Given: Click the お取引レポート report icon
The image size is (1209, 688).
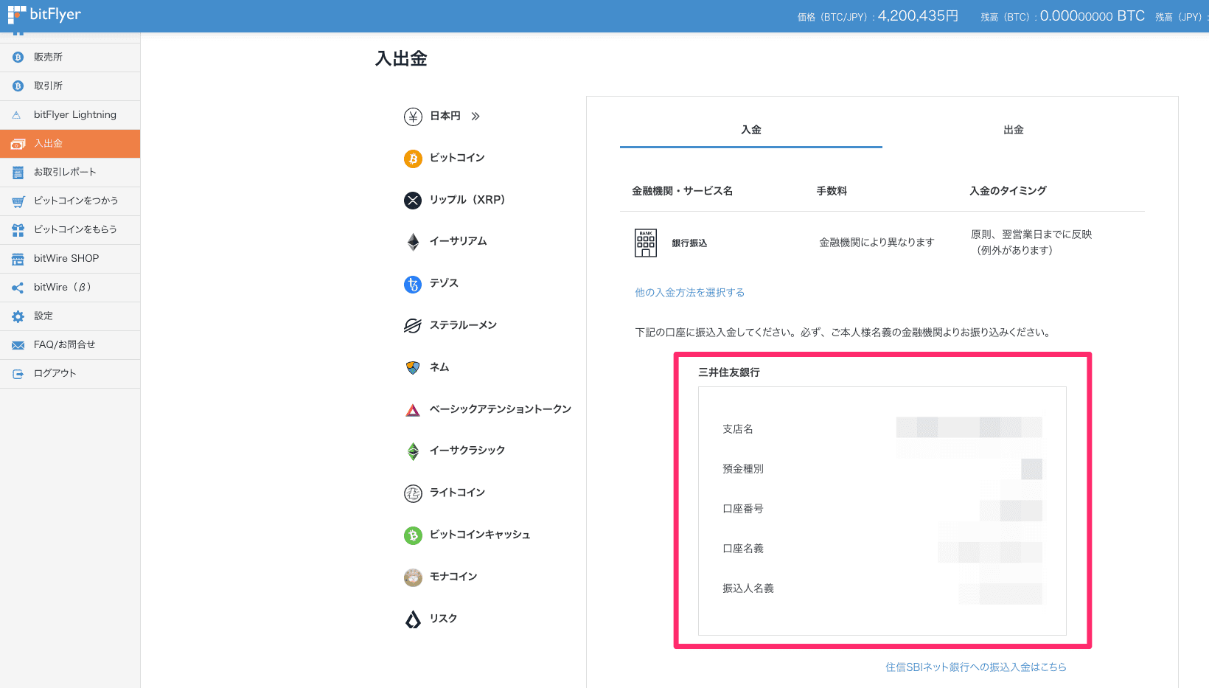Looking at the screenshot, I should click(18, 173).
